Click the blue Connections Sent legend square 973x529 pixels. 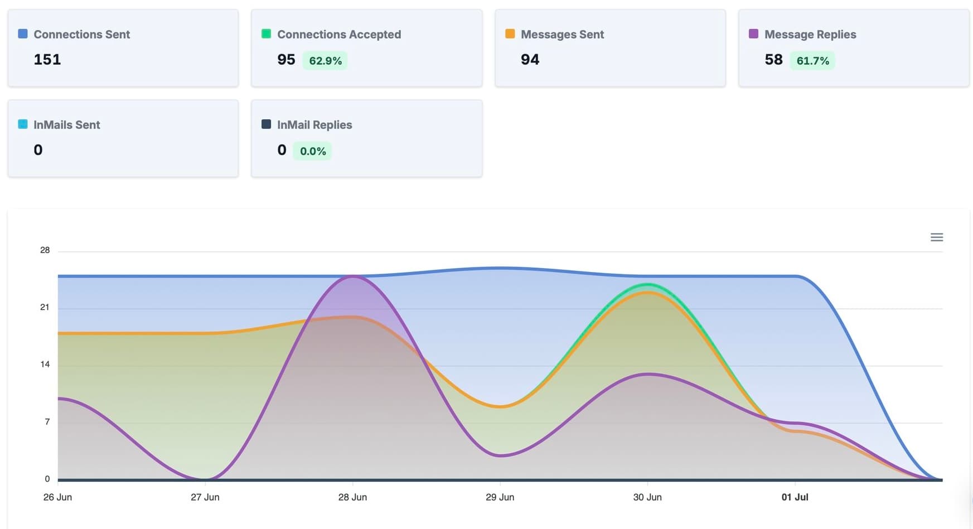[22, 34]
